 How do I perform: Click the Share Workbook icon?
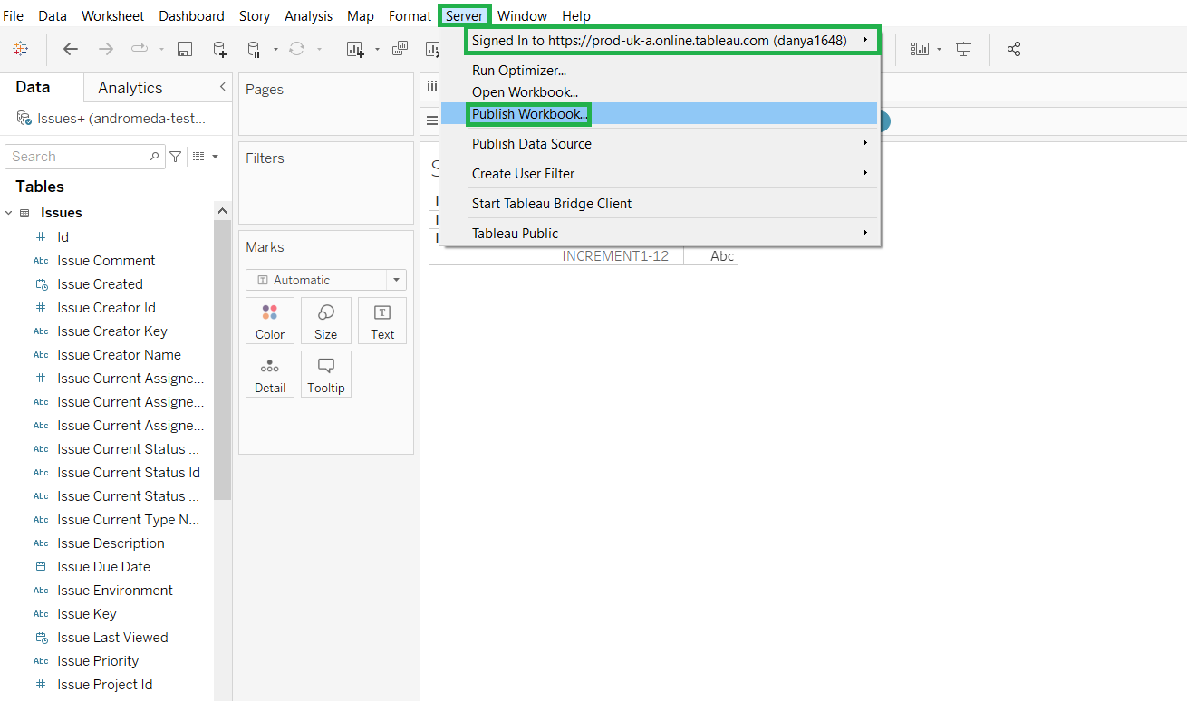[x=1013, y=49]
